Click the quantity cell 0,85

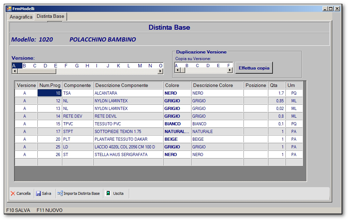[x=277, y=101]
